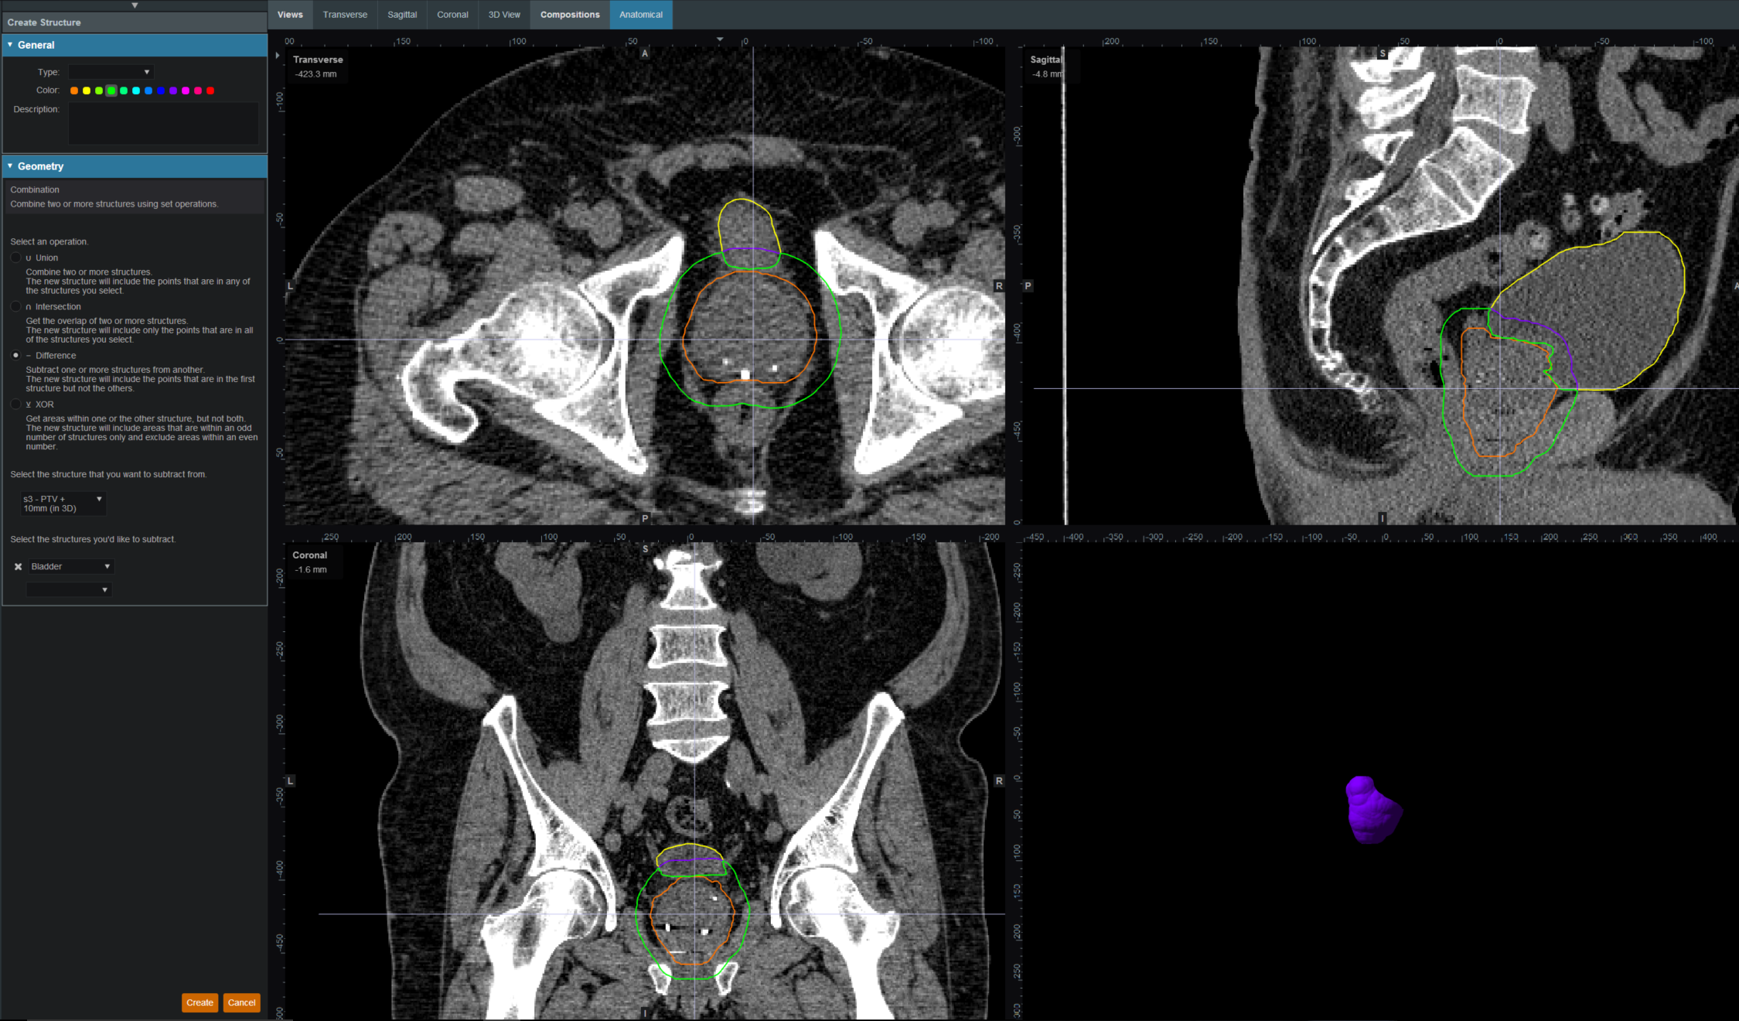
Task: Remove Bladder from subtract list
Action: [x=18, y=567]
